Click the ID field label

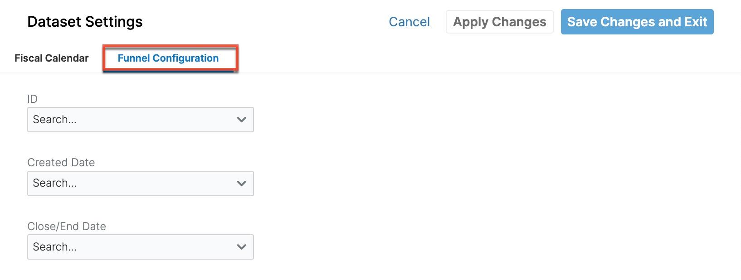pyautogui.click(x=32, y=99)
